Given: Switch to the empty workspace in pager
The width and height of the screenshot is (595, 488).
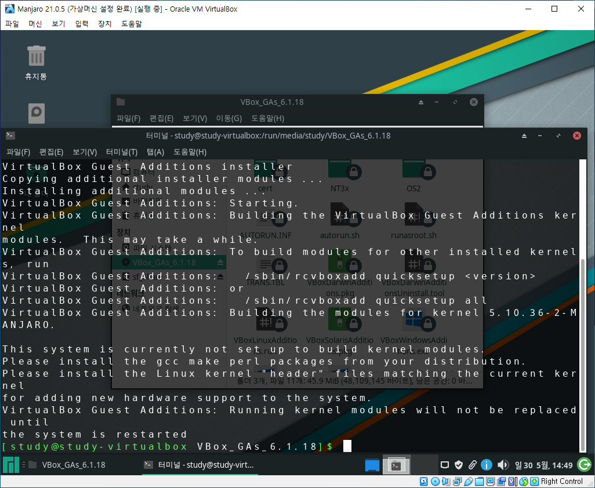Looking at the screenshot, I should 425,465.
